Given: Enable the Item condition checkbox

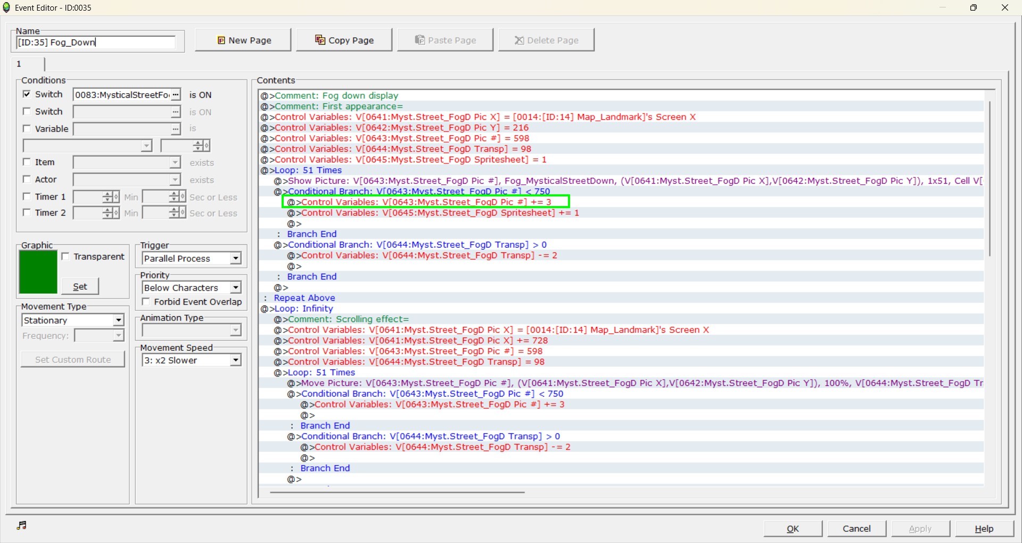Looking at the screenshot, I should tap(27, 162).
